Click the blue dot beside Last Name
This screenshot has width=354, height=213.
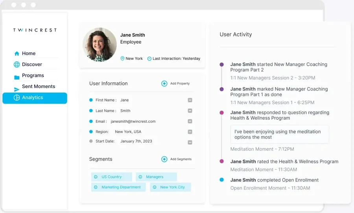91,111
